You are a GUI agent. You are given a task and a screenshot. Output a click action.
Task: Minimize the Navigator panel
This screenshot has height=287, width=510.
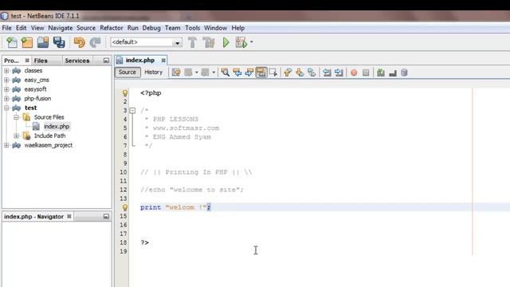click(106, 216)
